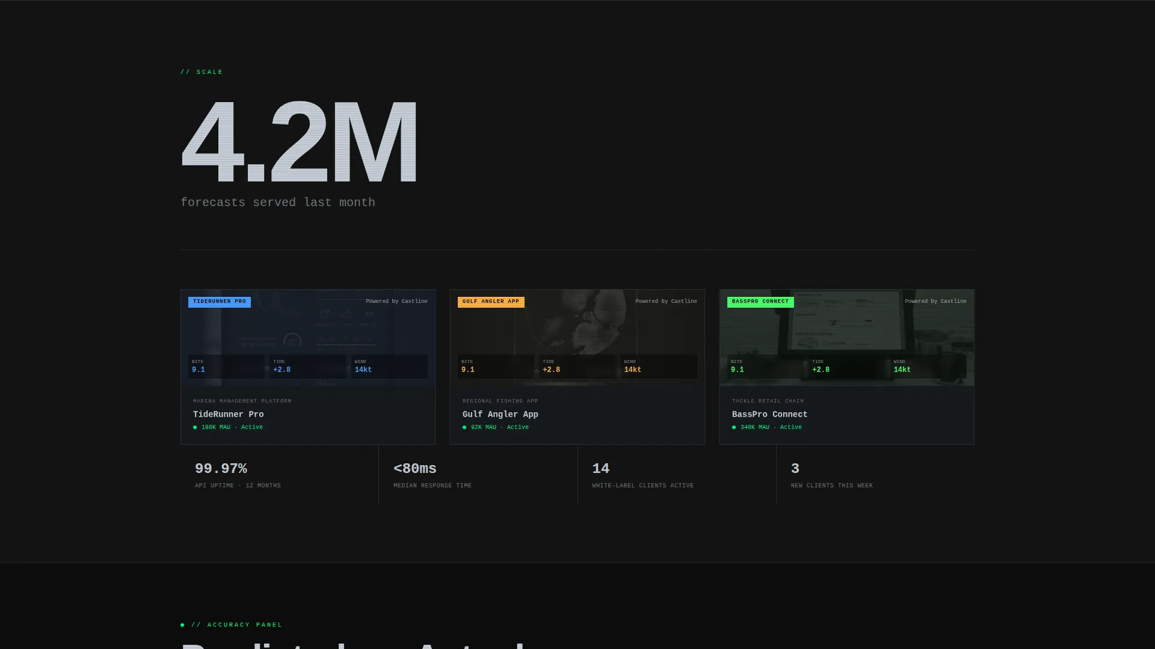Select the WIND 14kt tile in BassPro card
The width and height of the screenshot is (1155, 649).
pyautogui.click(x=928, y=367)
